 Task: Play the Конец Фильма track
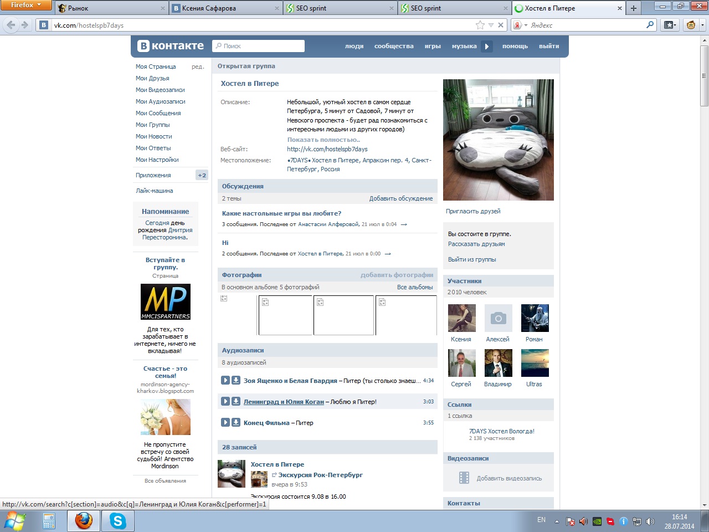pos(225,422)
